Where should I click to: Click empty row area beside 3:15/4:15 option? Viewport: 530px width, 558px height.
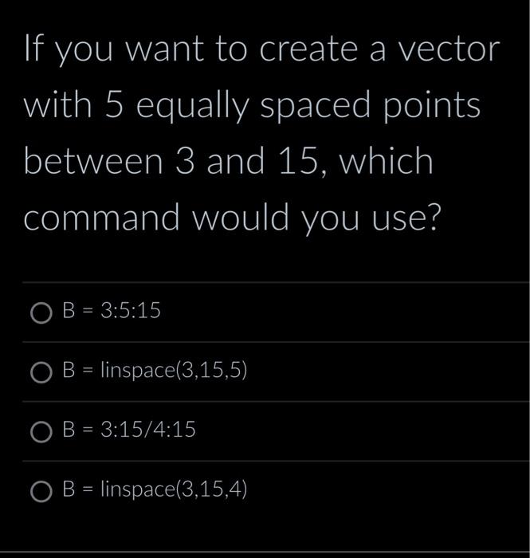pos(363,431)
